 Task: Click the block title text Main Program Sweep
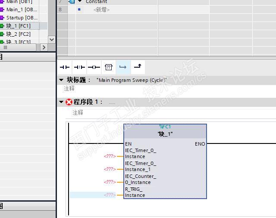tap(132, 80)
